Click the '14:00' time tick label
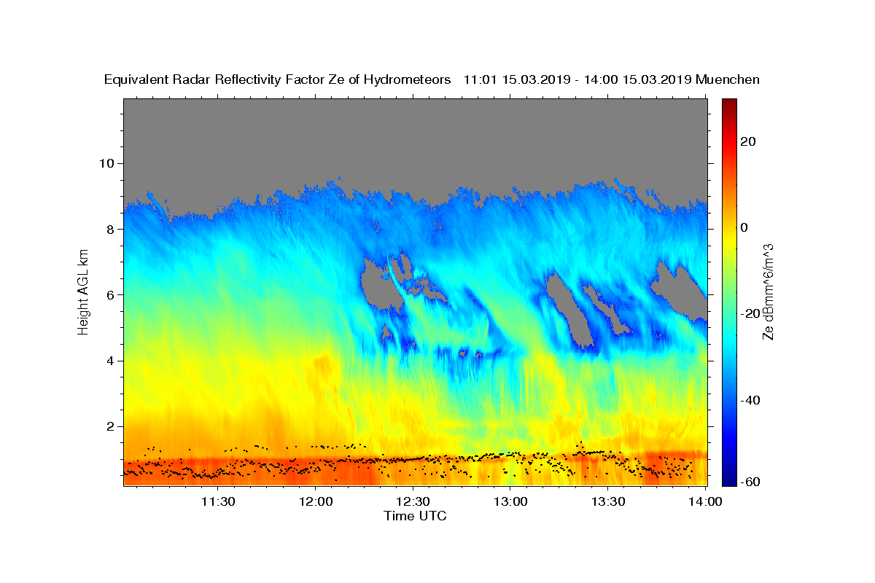The width and height of the screenshot is (875, 583). 707,501
